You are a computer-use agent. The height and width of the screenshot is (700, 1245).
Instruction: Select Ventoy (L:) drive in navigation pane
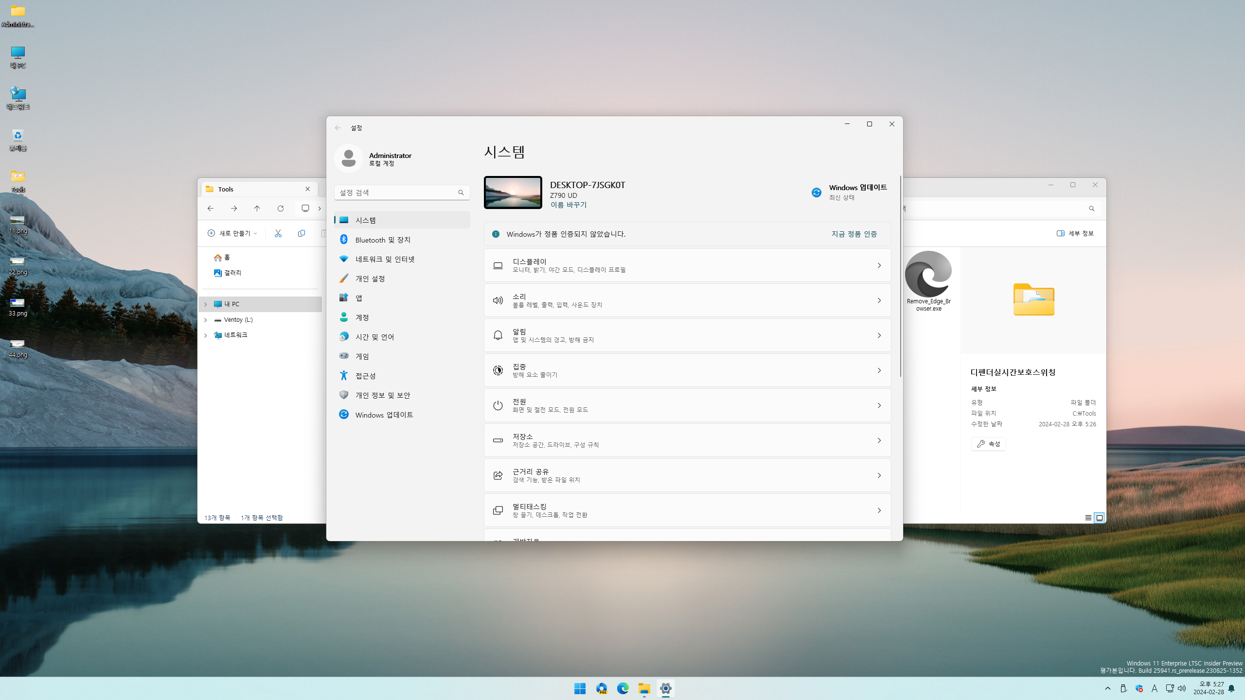[x=233, y=320]
